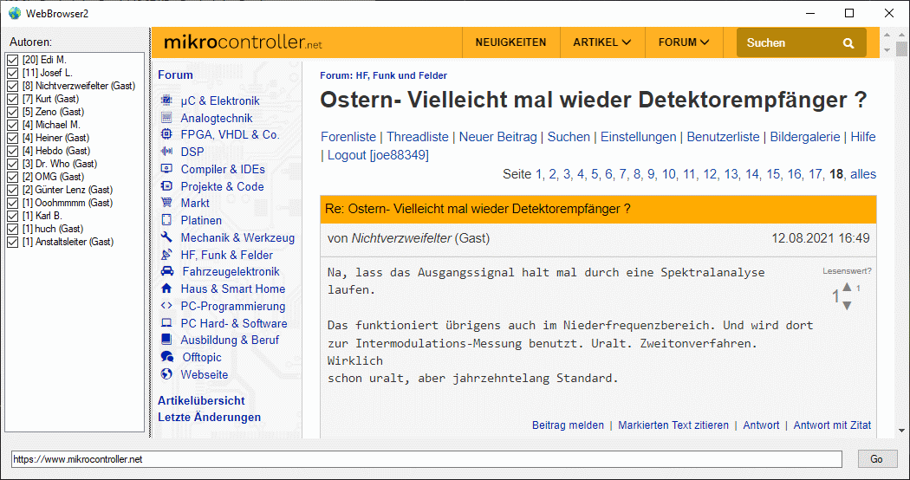Open the Bildergalerie page
This screenshot has height=480, width=910.
pyautogui.click(x=805, y=137)
